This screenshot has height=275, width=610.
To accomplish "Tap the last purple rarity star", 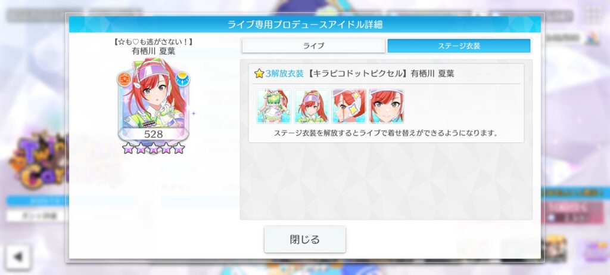I will click(x=179, y=148).
